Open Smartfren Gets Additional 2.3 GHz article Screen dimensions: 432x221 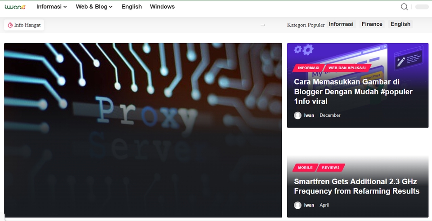pos(356,186)
